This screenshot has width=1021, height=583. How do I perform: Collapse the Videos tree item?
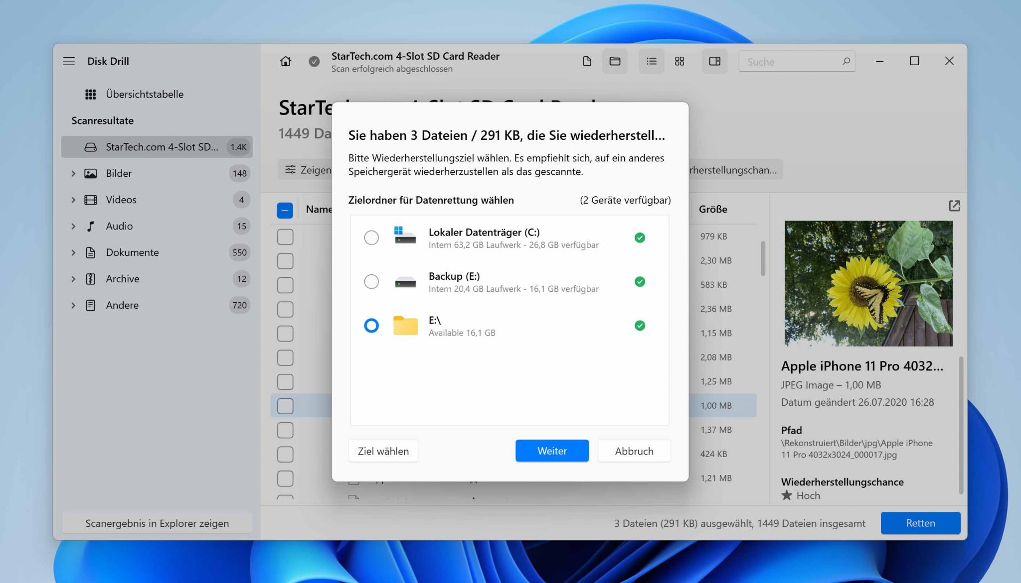pos(73,200)
